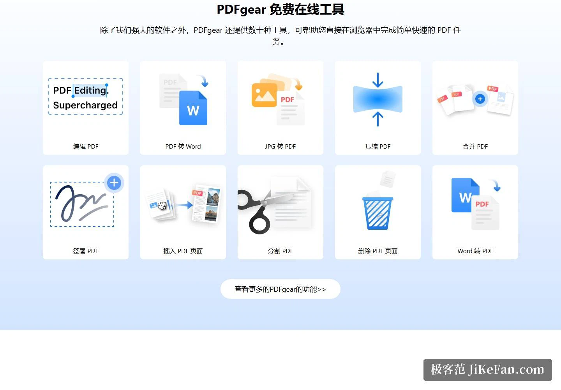Click the PDF 转 Word conversion icon
Screen dimensions: 561x390
pos(184,99)
